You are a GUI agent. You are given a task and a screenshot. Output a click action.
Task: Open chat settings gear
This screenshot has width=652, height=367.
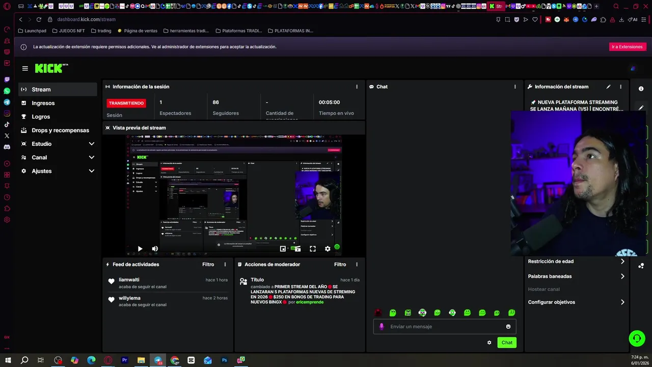tap(490, 343)
